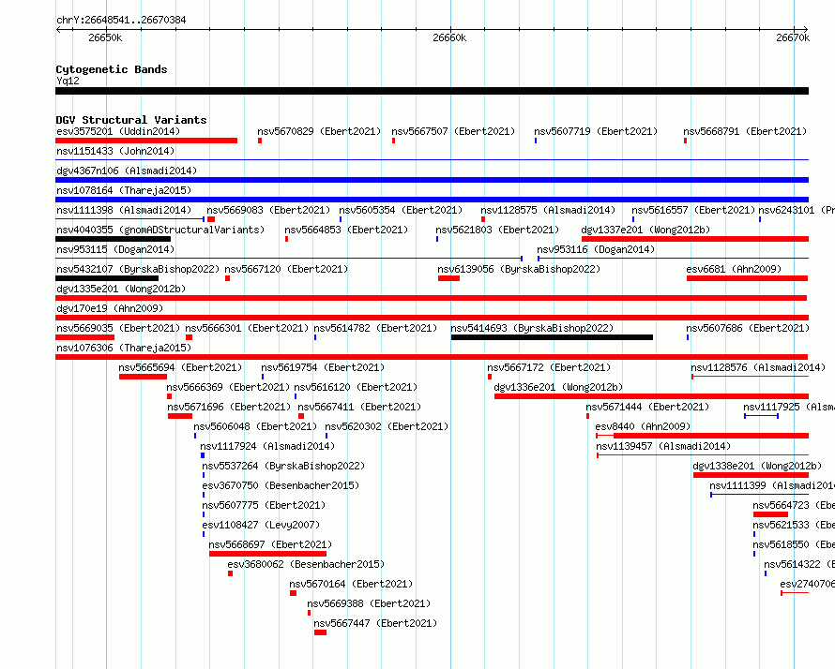835x669 pixels.
Task: Click esv3680062 (Besenbacher2015) label
Action: (306, 564)
